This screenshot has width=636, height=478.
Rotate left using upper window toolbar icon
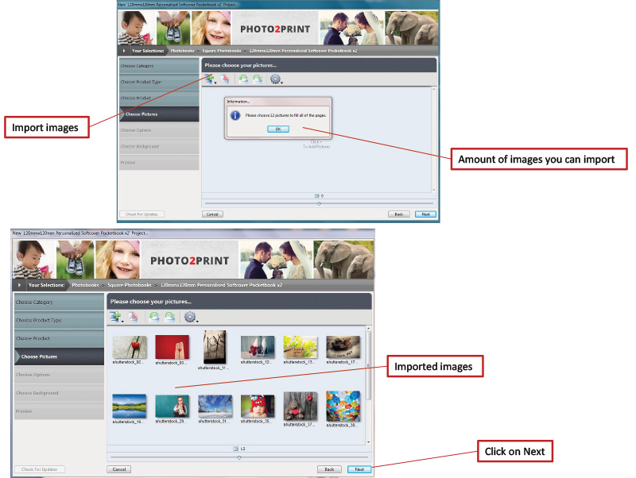coord(243,79)
